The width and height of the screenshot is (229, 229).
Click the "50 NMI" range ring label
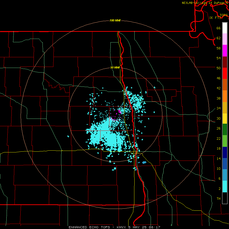[x=115, y=67]
